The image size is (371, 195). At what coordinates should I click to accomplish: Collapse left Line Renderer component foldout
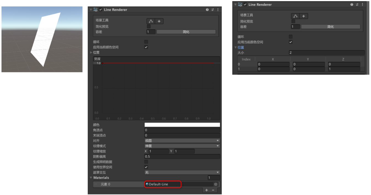pyautogui.click(x=91, y=10)
